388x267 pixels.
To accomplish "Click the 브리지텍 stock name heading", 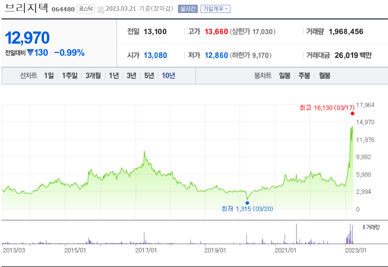I will coord(26,8).
